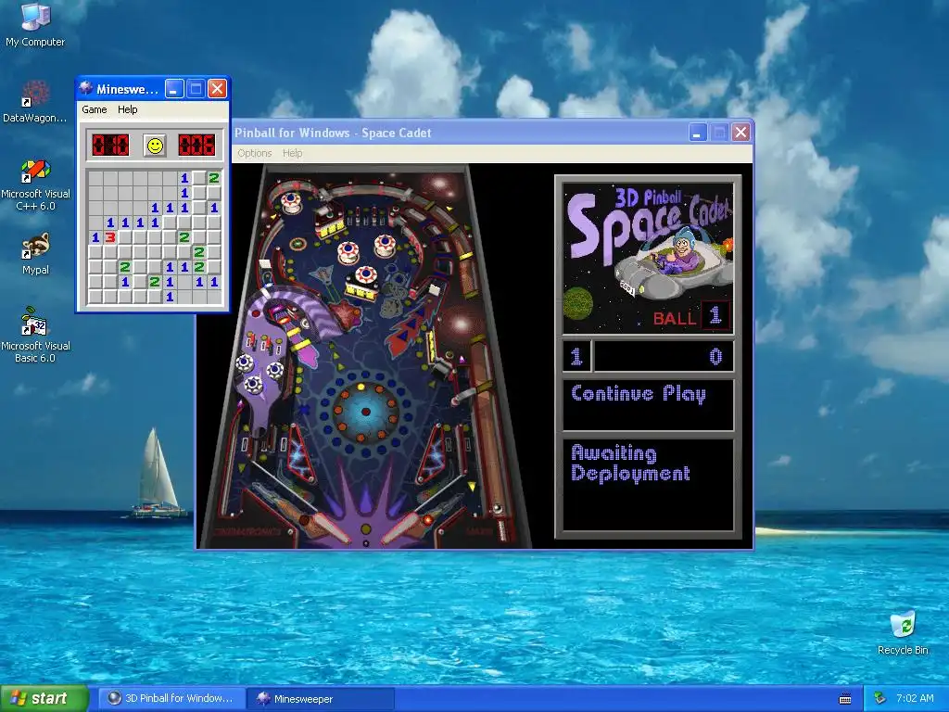Viewport: 949px width, 712px height.
Task: Click the Start button
Action: click(44, 699)
